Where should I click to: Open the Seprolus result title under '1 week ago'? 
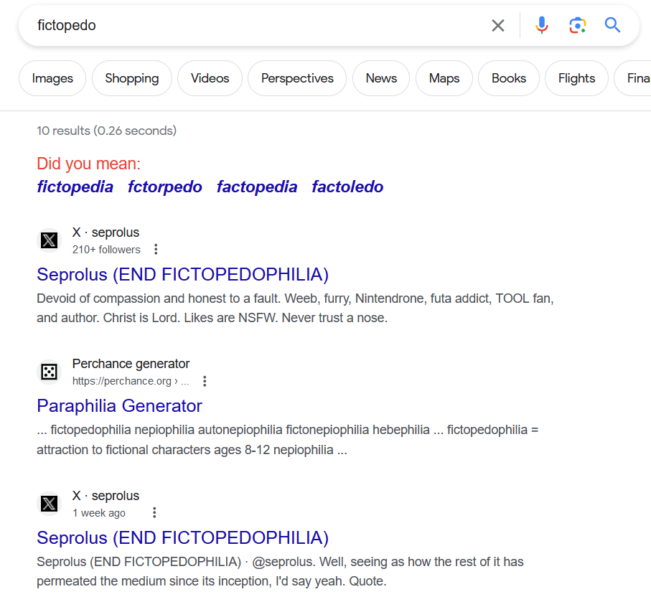tap(183, 537)
